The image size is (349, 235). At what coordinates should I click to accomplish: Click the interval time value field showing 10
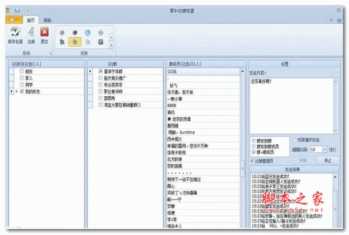(x=316, y=149)
